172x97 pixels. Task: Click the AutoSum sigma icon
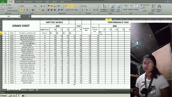(142, 5)
